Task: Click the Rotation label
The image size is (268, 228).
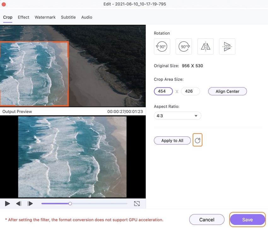Action: click(162, 33)
